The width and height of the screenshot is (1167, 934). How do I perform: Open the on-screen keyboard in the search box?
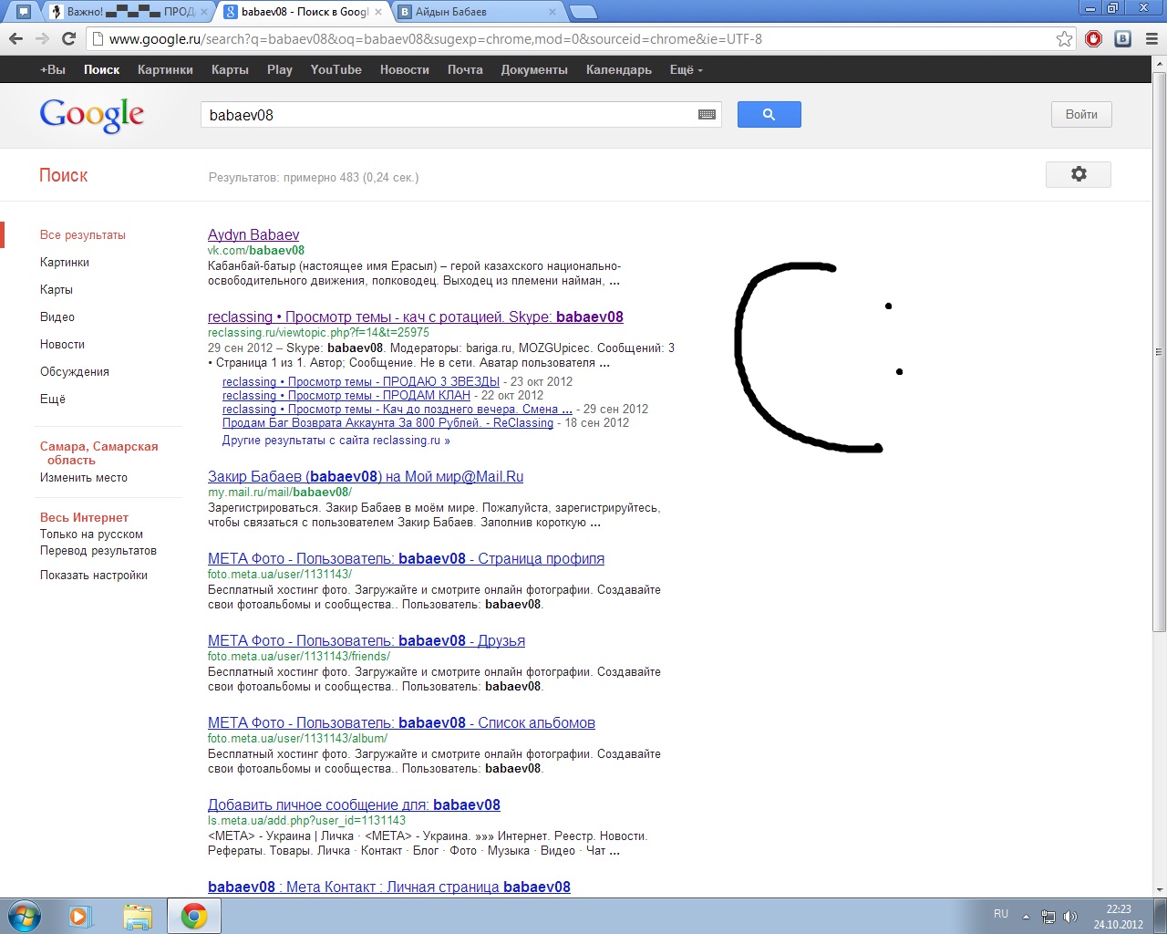[x=707, y=115]
